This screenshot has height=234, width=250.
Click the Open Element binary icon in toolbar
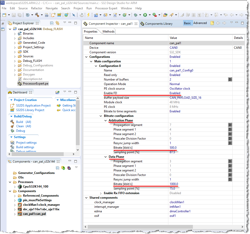coord(47,15)
